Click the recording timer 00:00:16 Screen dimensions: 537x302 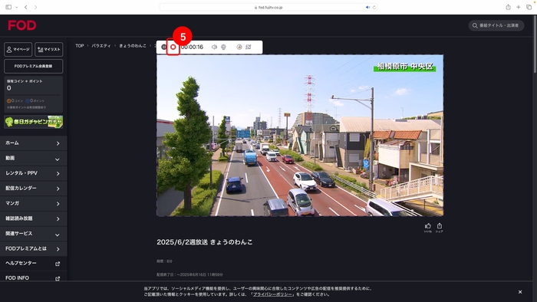(192, 47)
